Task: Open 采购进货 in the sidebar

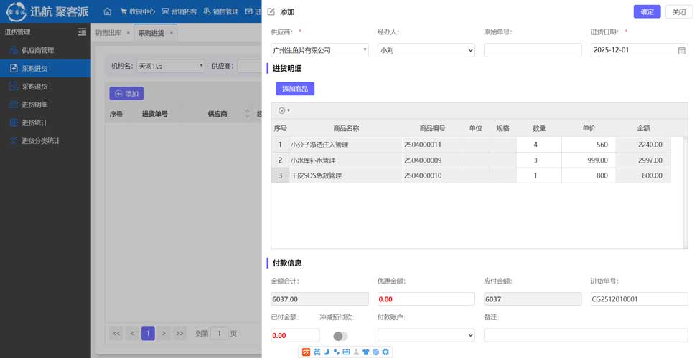Action: (45, 68)
